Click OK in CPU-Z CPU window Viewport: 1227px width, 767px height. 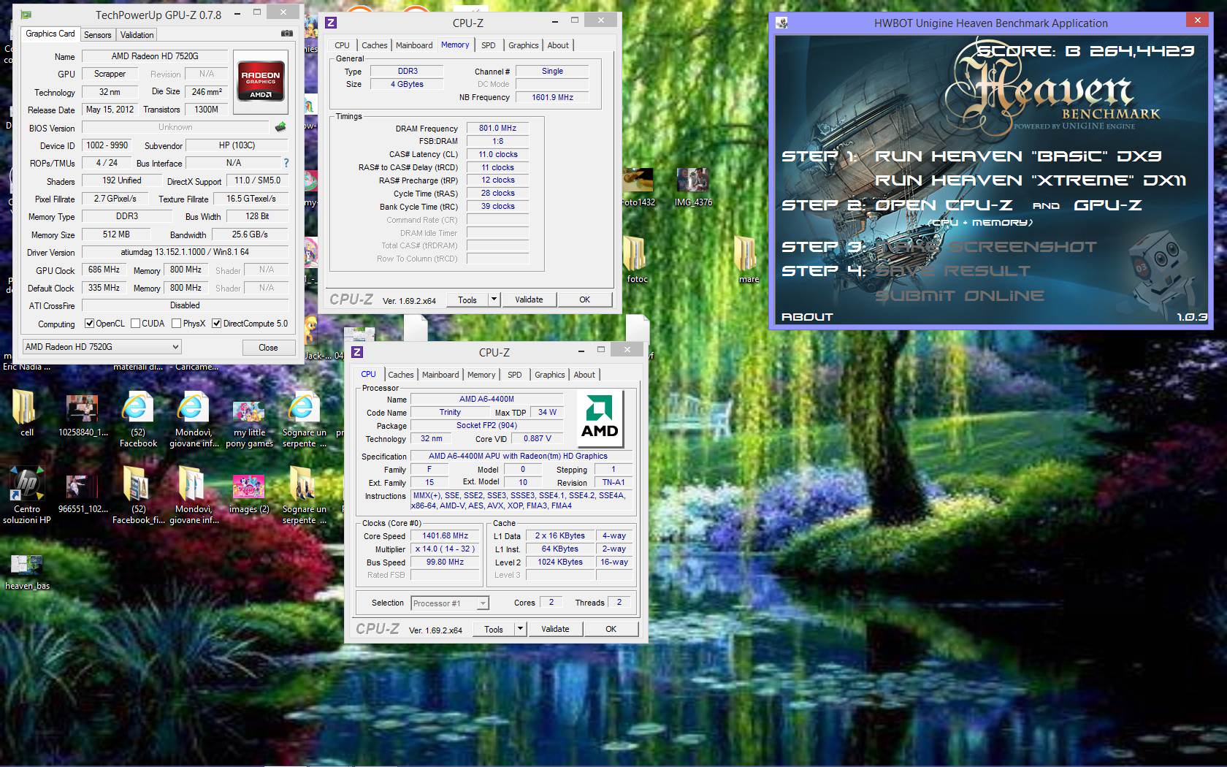[x=611, y=629]
